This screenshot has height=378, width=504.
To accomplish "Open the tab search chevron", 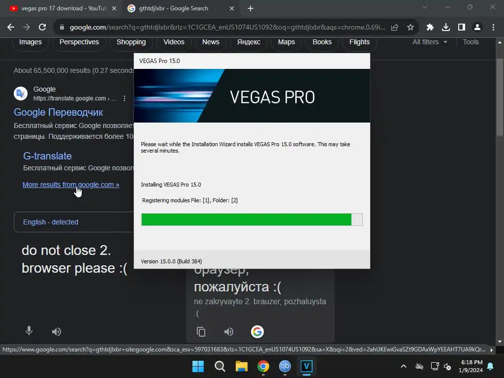I will tap(425, 7).
